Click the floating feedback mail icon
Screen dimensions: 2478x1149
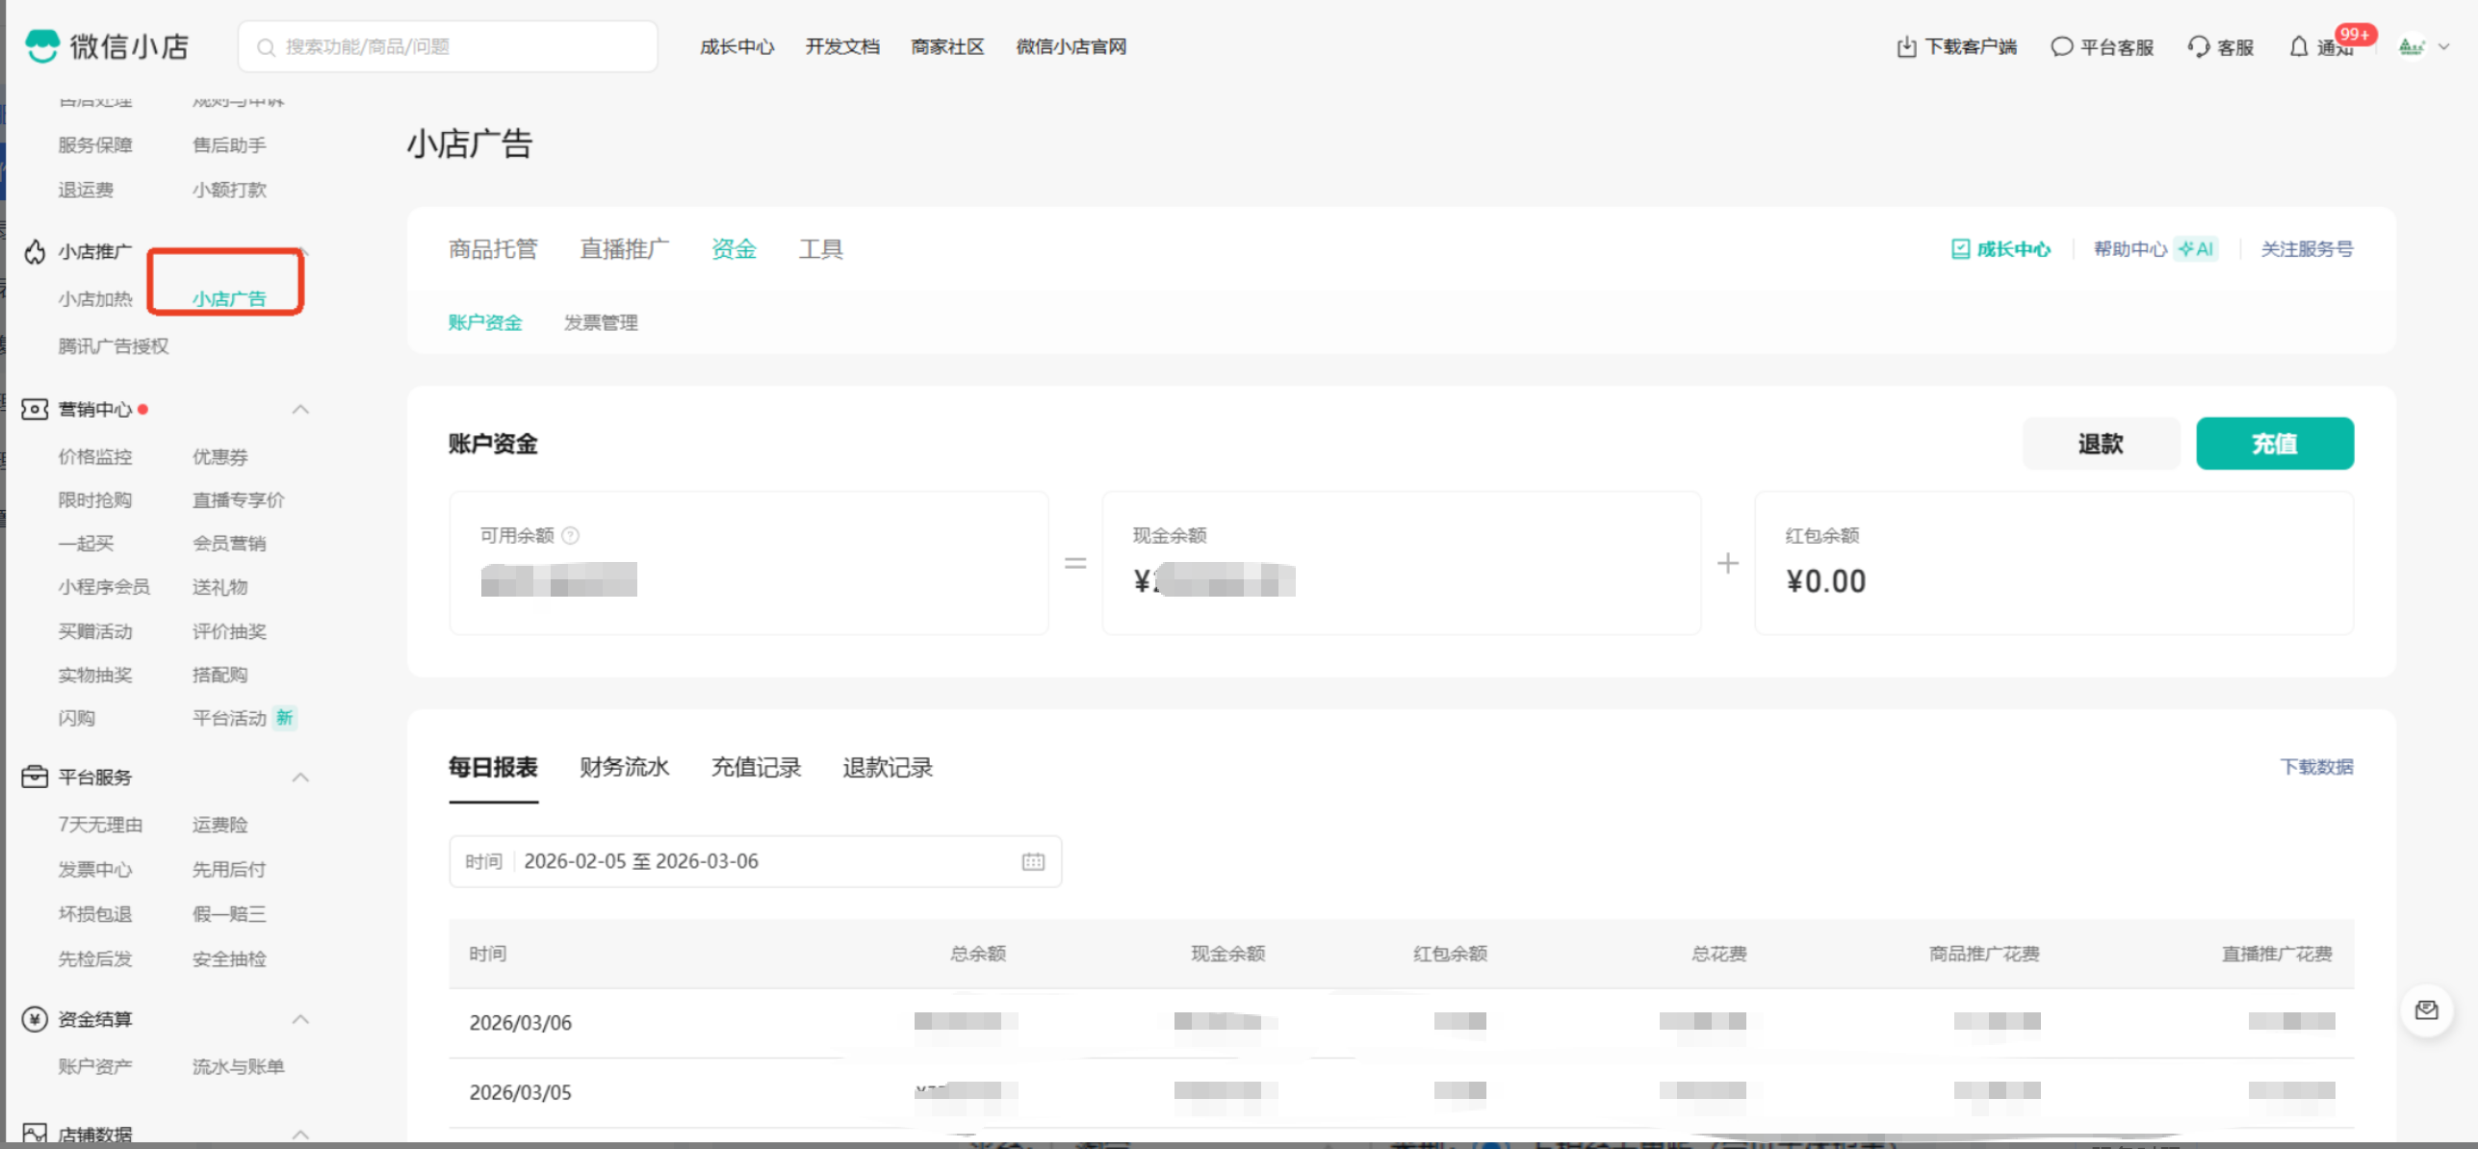click(2425, 1009)
